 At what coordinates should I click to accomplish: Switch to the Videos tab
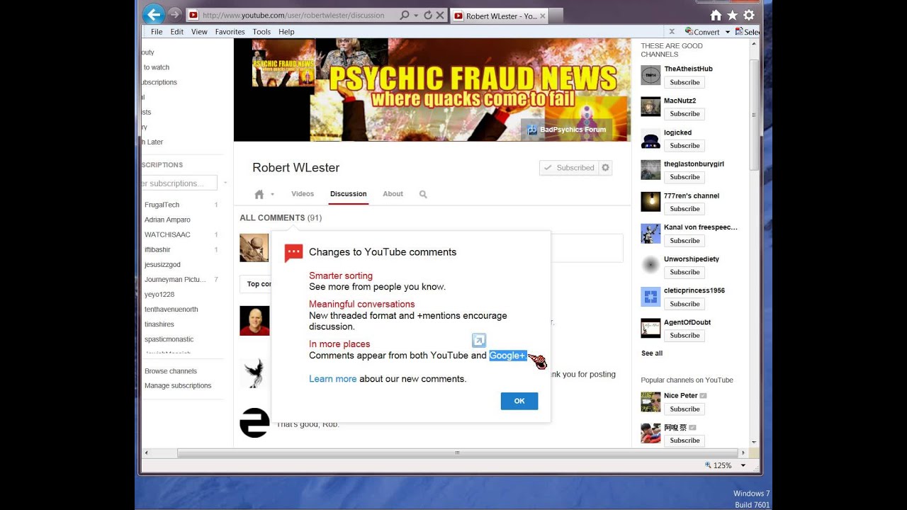pos(303,194)
